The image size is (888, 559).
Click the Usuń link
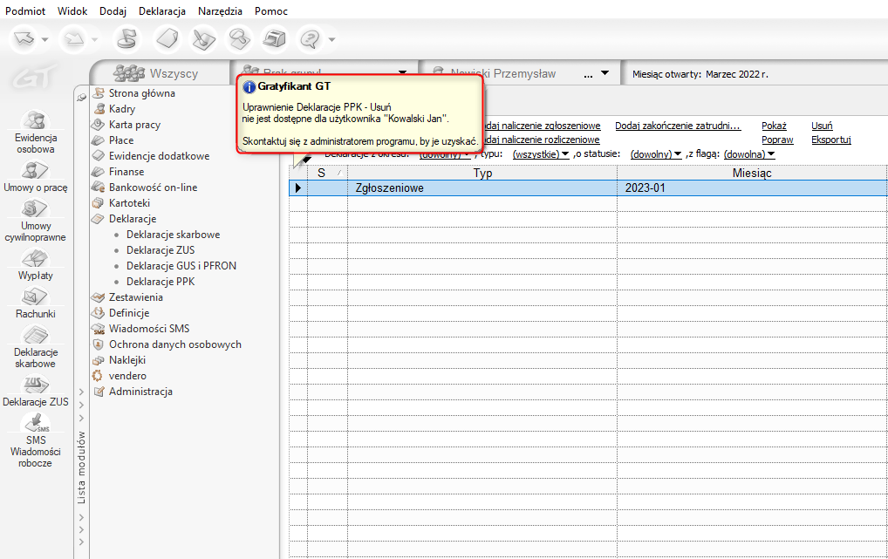point(822,126)
